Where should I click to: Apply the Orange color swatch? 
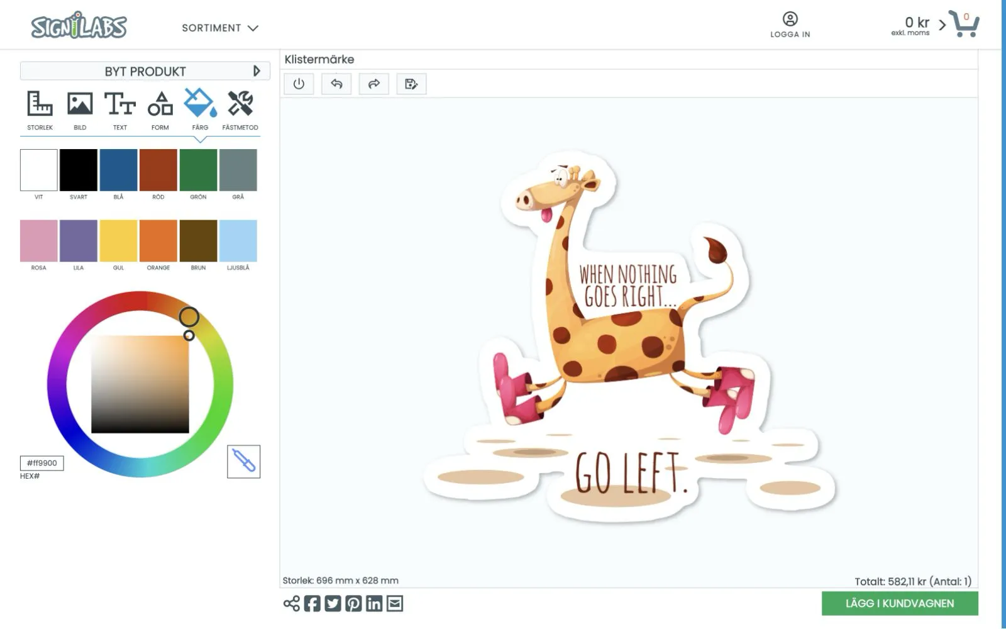coord(158,241)
